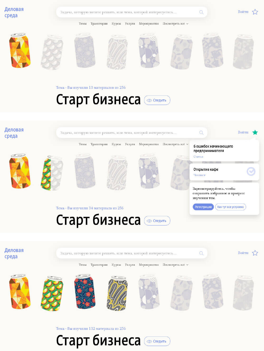
Task: Open the Деловая среда logo at top
Action: coord(14,12)
